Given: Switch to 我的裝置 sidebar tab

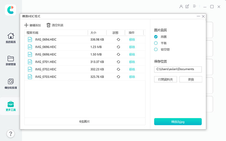Looking at the screenshot, I should coord(10,38).
